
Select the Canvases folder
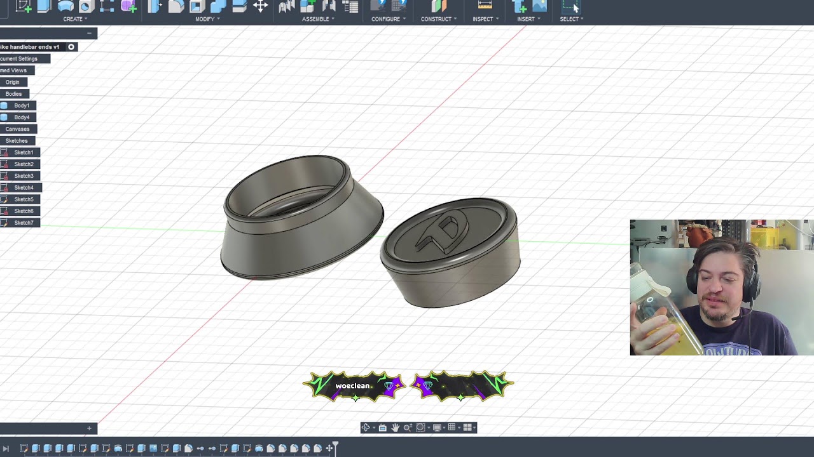18,129
